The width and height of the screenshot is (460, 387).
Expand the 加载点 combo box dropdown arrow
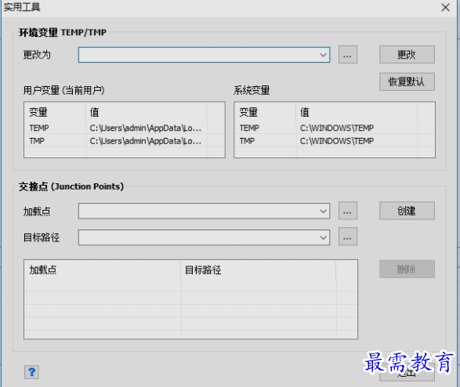[x=324, y=211]
